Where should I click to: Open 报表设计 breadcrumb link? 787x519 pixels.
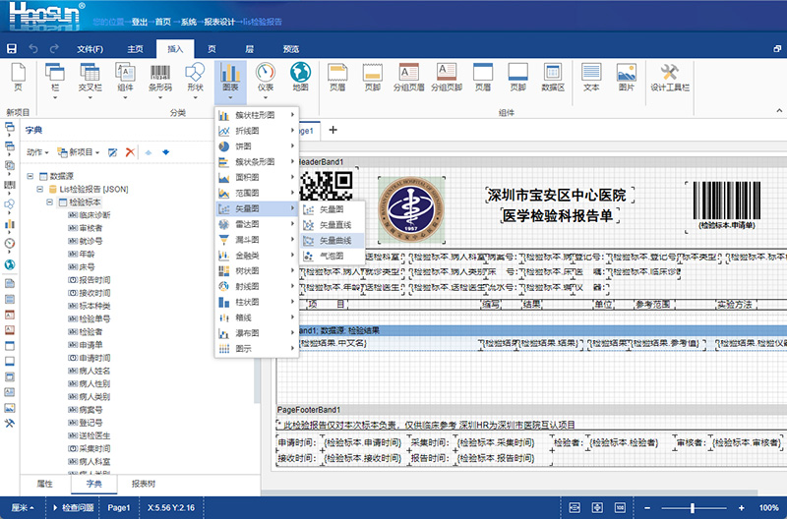coord(219,22)
